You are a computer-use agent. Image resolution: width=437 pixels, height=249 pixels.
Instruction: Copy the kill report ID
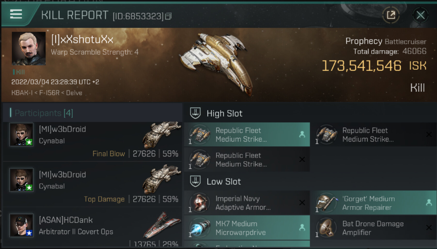168,16
